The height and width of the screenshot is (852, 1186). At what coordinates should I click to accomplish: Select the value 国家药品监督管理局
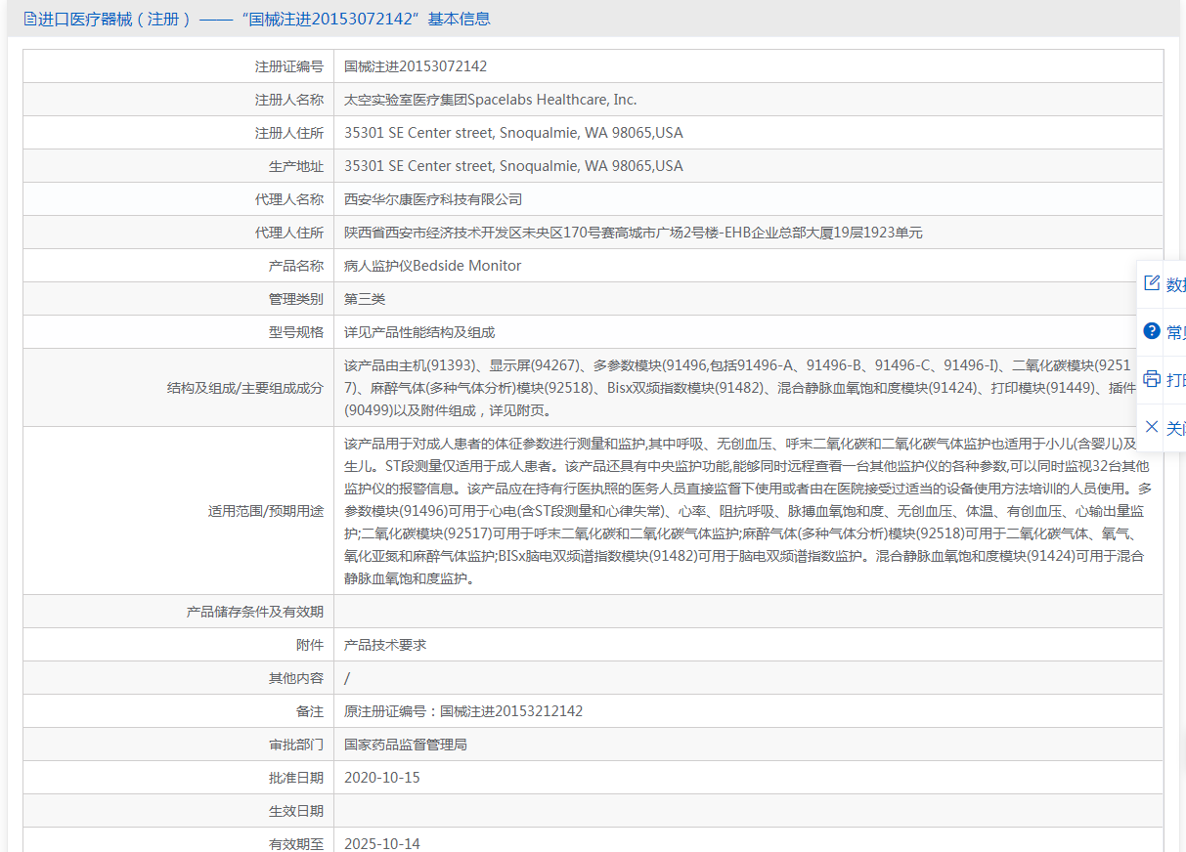[x=406, y=745]
